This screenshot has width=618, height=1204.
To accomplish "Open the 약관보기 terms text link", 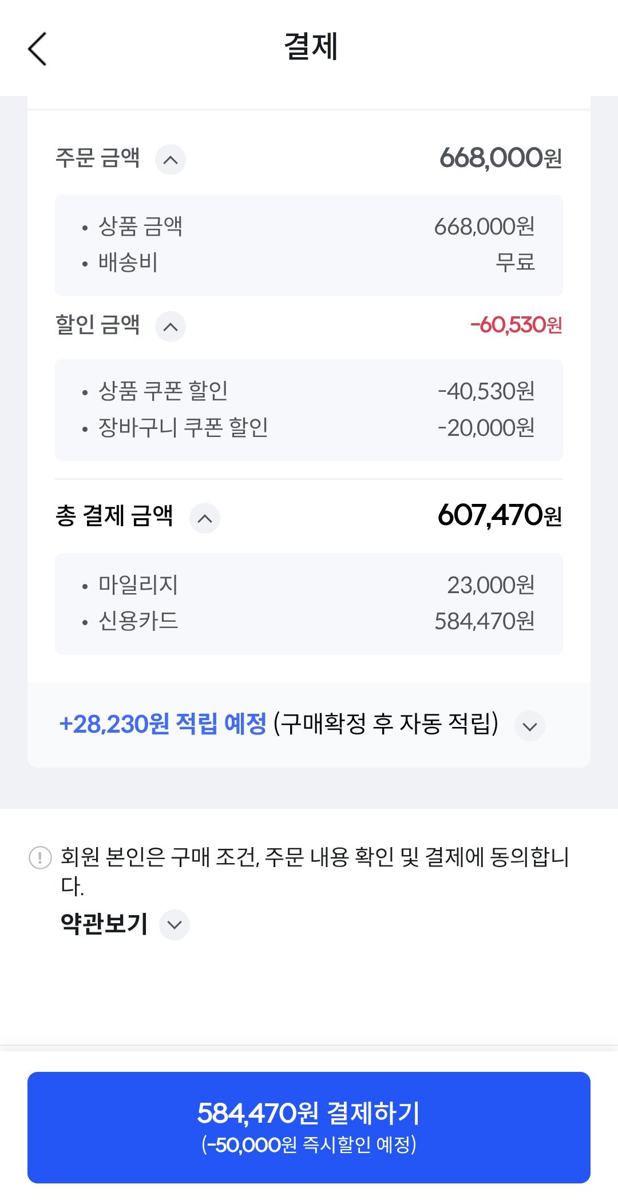I will pos(104,924).
